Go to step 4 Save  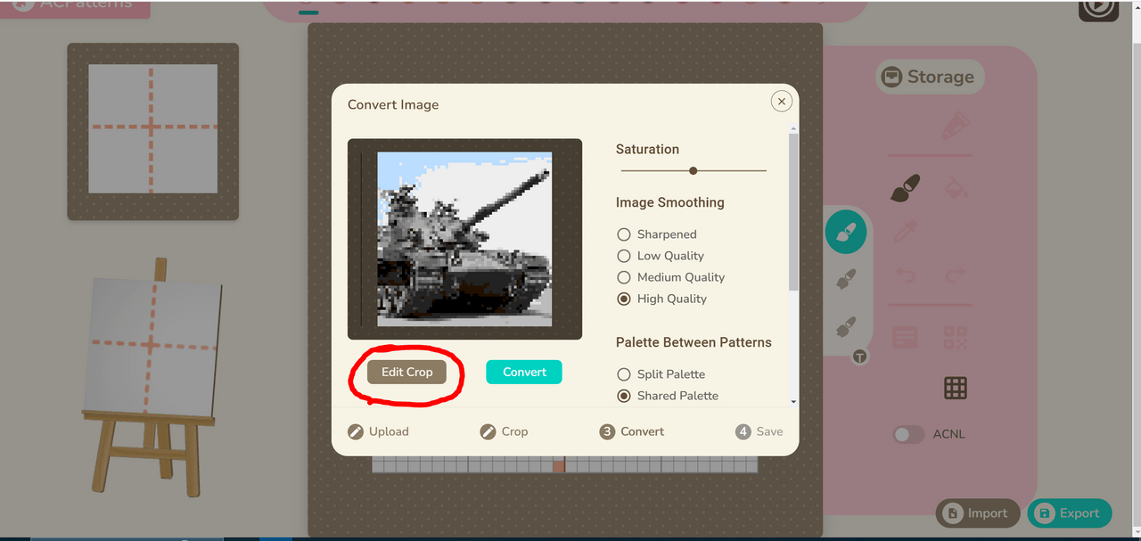pyautogui.click(x=759, y=431)
